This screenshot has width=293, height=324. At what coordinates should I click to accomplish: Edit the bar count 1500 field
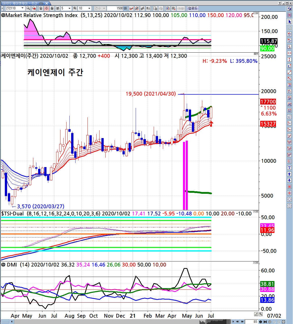115,8
